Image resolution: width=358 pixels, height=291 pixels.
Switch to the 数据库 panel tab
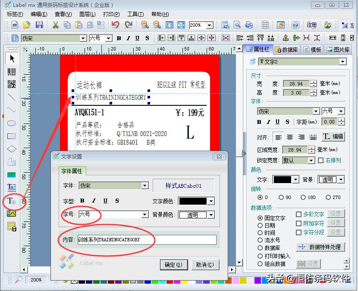tap(288, 49)
